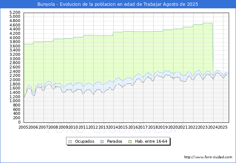This screenshot has width=236, height=163.
Task: Click the chart title mentioning Bunyola
Action: [x=118, y=4]
